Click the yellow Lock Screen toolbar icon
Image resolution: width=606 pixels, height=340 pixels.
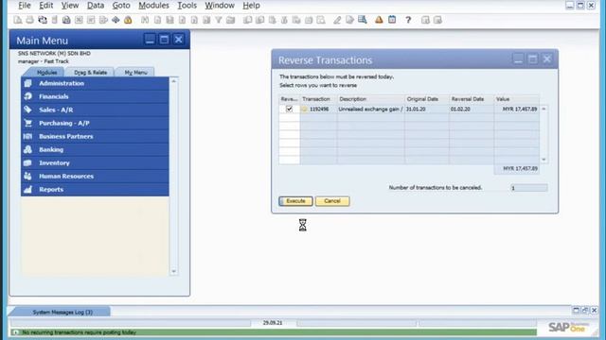128,20
